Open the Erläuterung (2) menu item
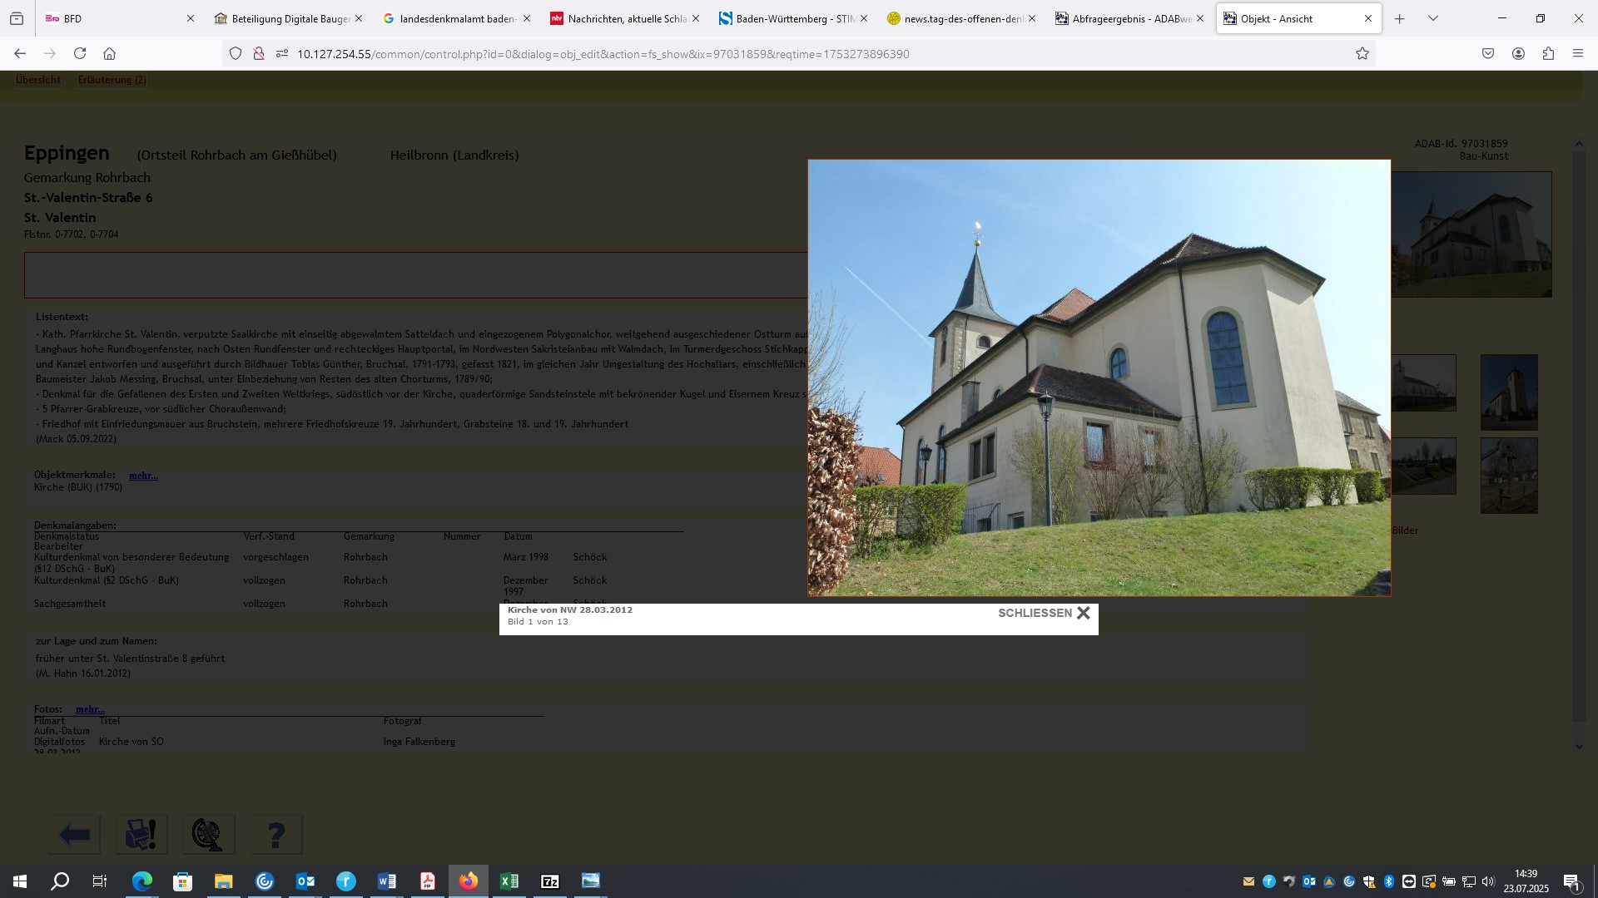 [112, 80]
